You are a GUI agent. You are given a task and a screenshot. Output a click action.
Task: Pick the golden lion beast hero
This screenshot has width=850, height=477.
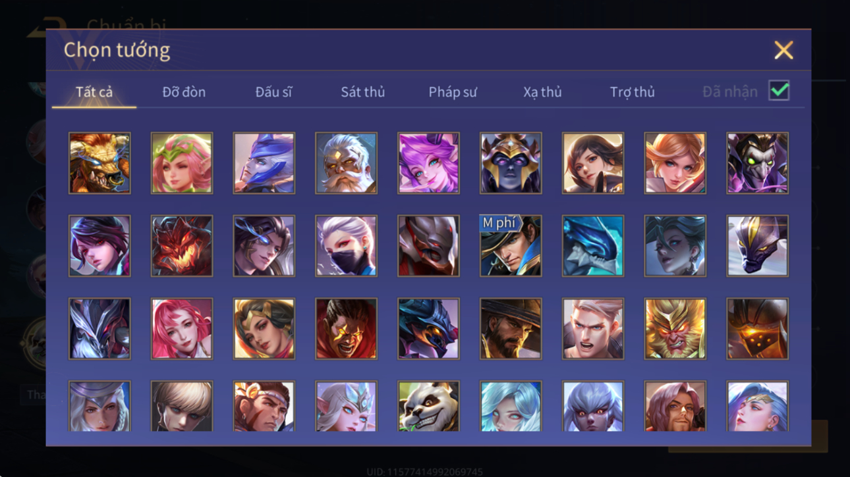coord(99,163)
